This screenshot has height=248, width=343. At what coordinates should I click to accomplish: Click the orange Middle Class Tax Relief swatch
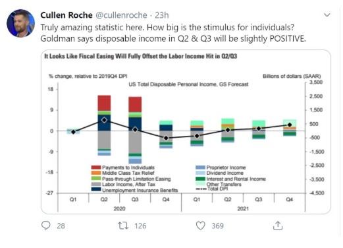coord(96,173)
